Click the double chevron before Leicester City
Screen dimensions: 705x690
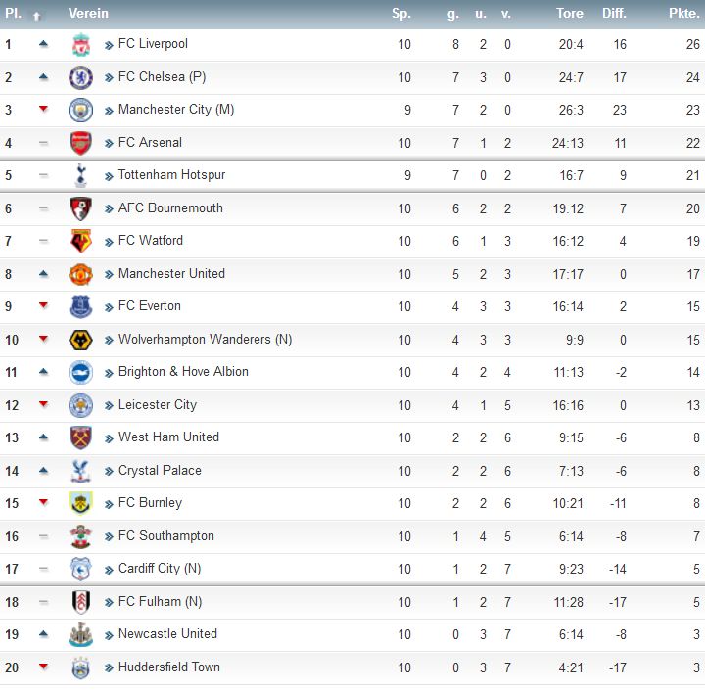[109, 406]
